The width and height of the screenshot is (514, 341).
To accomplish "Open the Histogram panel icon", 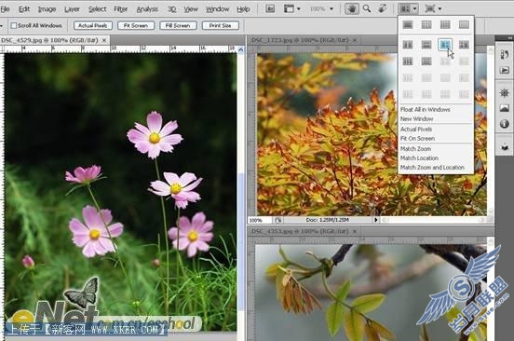I will point(504,108).
